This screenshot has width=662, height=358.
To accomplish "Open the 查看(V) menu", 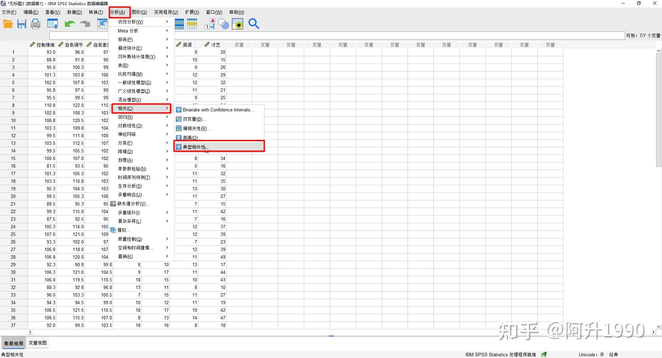I will click(x=53, y=12).
